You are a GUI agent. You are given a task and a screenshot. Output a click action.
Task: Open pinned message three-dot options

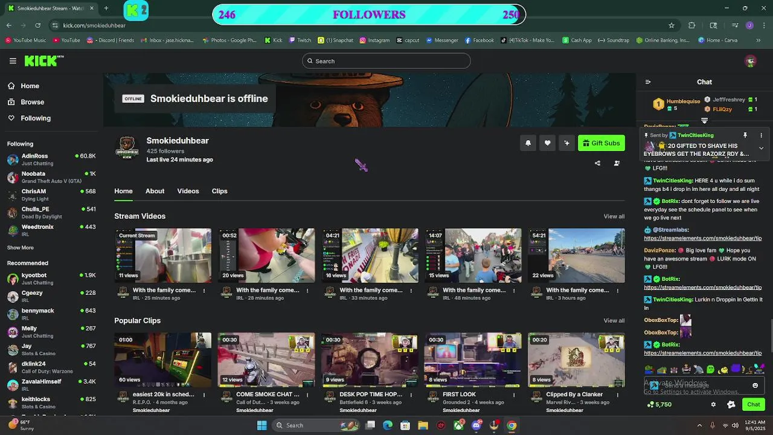coord(761,135)
